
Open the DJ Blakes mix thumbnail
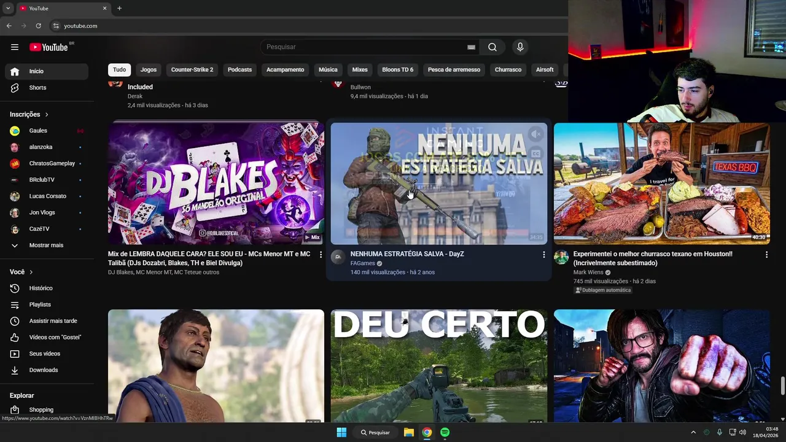216,184
